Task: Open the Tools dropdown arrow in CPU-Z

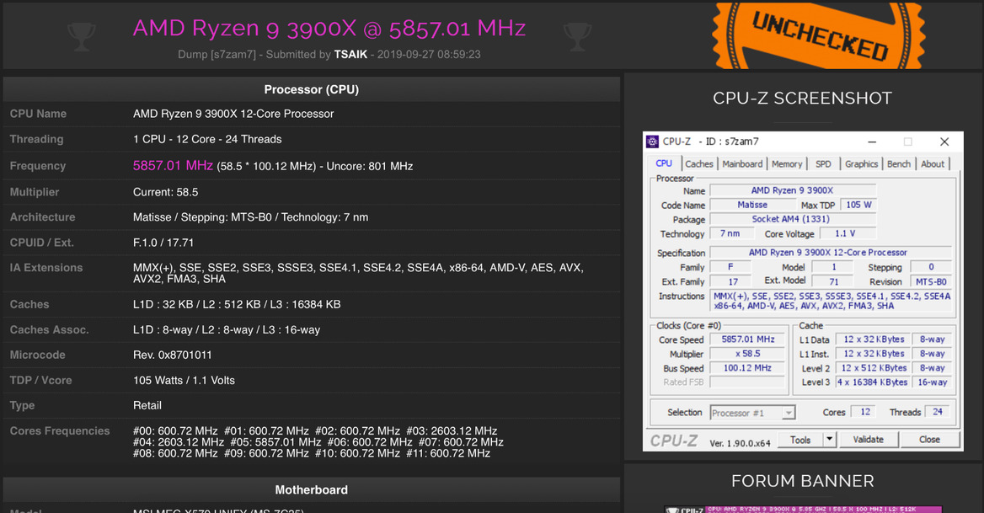Action: click(x=829, y=440)
